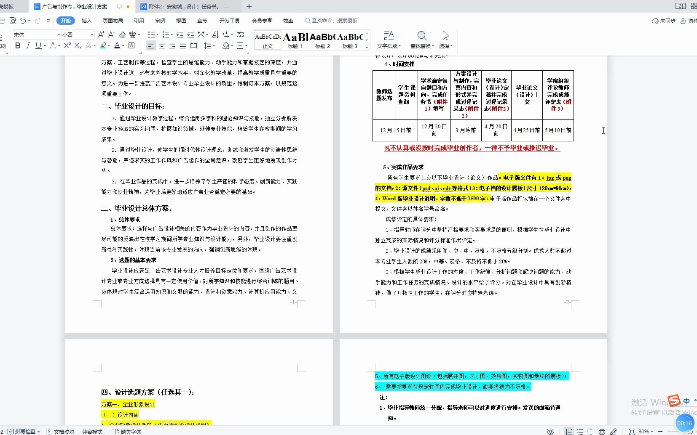The image size is (697, 435).
Task: Toggle align right paragraph button
Action: [x=172, y=45]
